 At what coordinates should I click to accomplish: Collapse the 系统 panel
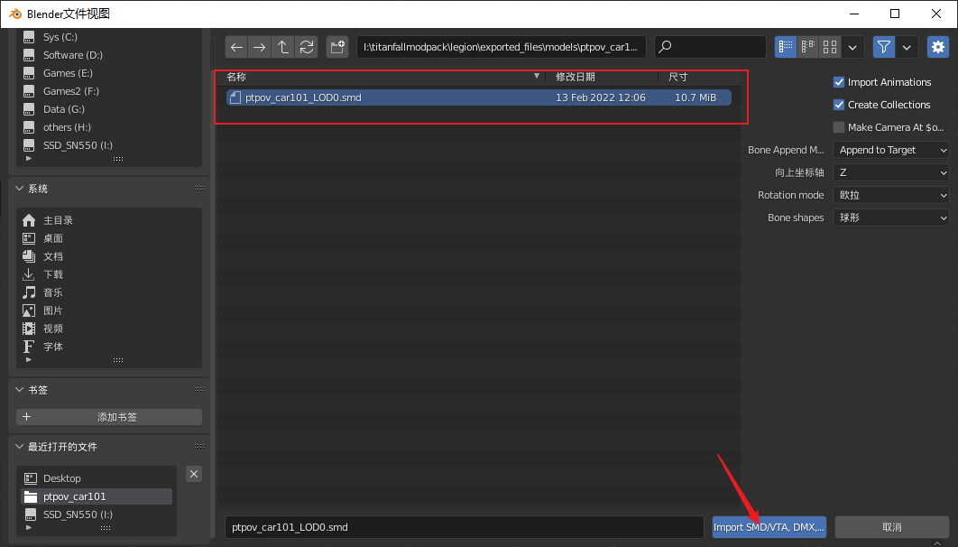[20, 189]
